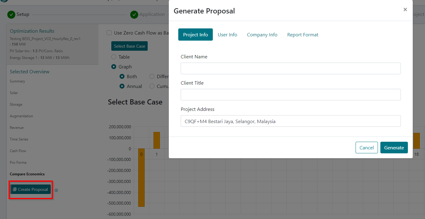Click the year 0 negative bar
425x219 pixels.
pos(141,178)
